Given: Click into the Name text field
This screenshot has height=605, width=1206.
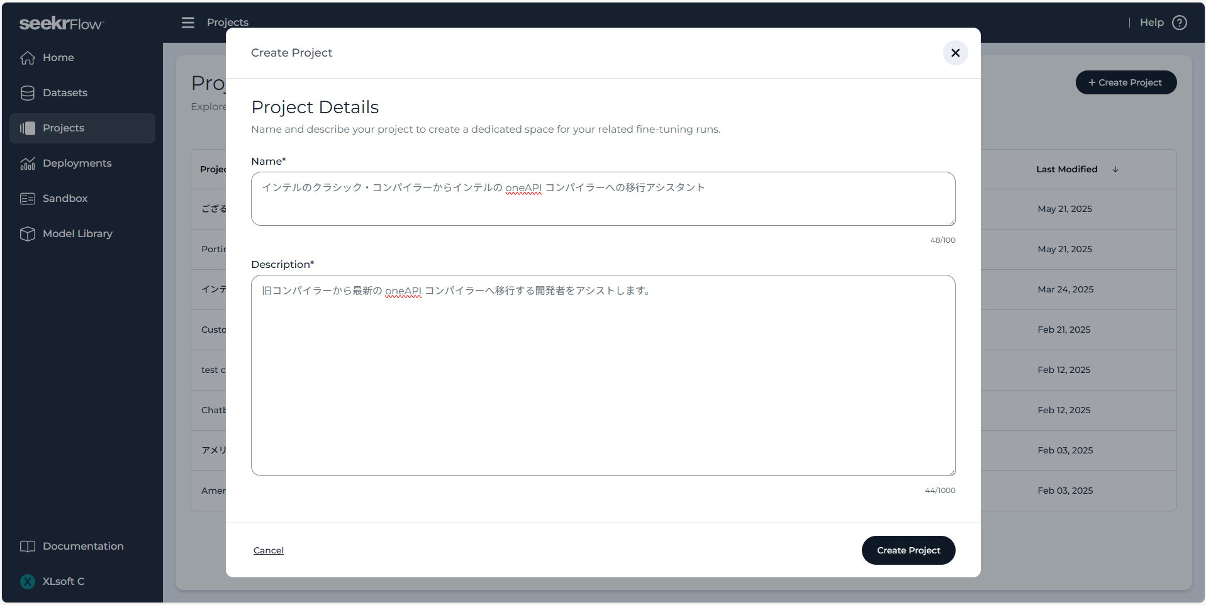Looking at the screenshot, I should [x=603, y=199].
